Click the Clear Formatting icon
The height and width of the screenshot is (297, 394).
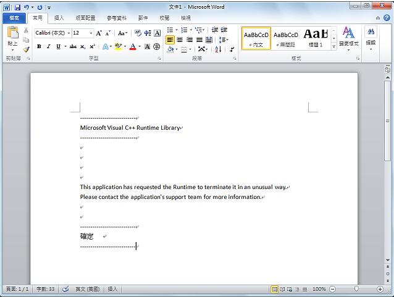coord(138,33)
